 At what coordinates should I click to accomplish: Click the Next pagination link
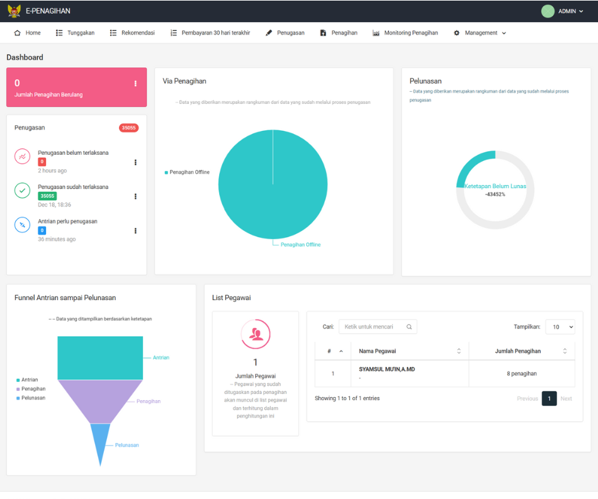click(566, 398)
